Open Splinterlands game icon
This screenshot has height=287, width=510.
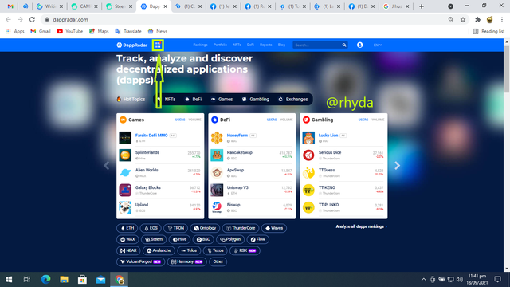pyautogui.click(x=125, y=155)
